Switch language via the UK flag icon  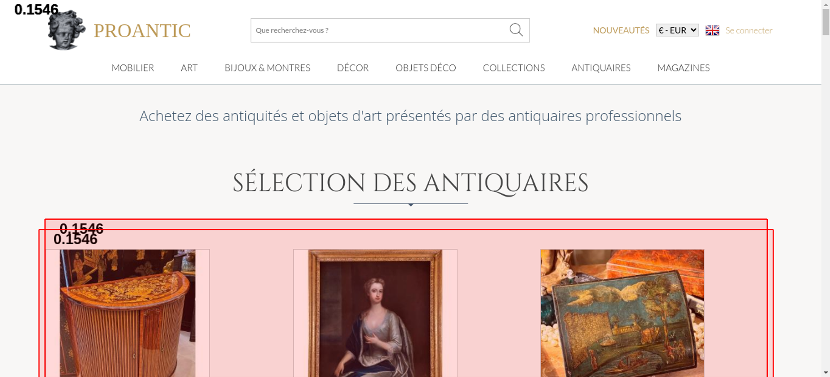point(712,30)
